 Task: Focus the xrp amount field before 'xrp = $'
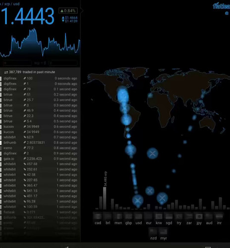pyautogui.click(x=17, y=63)
